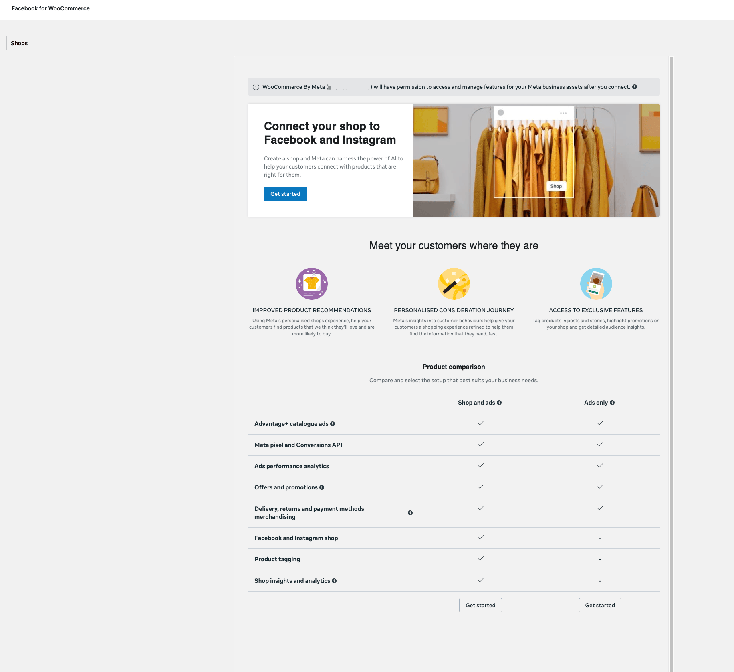Viewport: 734px width, 672px height.
Task: View info for Advantage+ catalogue ads
Action: pos(332,423)
